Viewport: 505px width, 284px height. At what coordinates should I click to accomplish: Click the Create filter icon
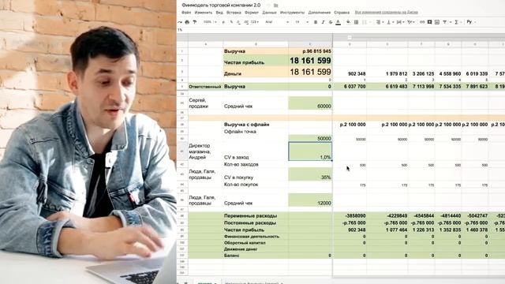pos(445,22)
